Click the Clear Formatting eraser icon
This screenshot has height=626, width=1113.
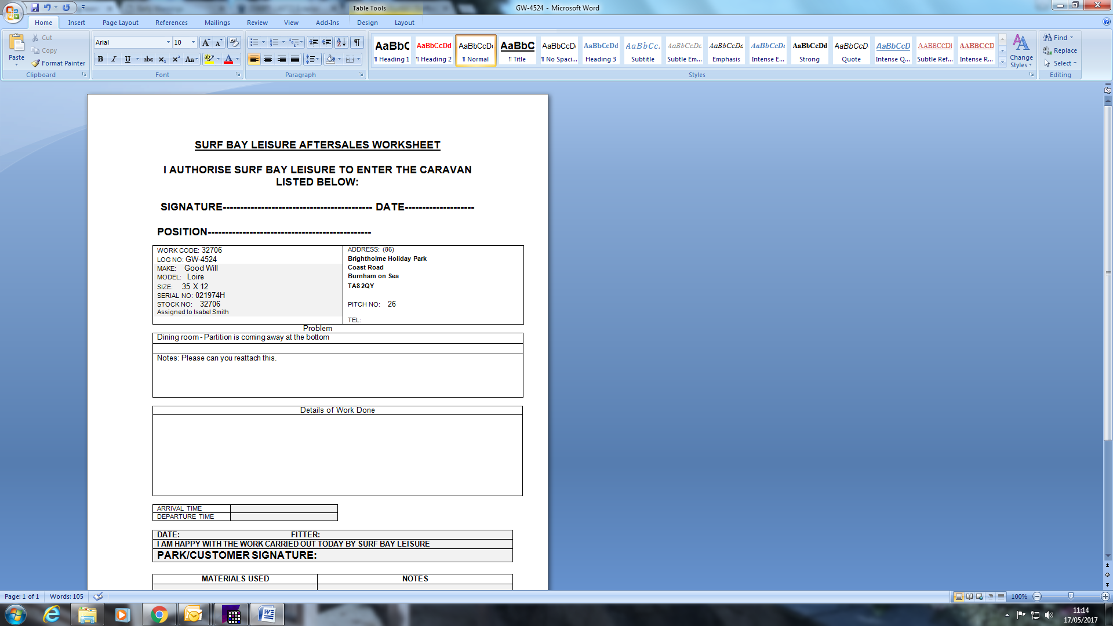pyautogui.click(x=234, y=42)
